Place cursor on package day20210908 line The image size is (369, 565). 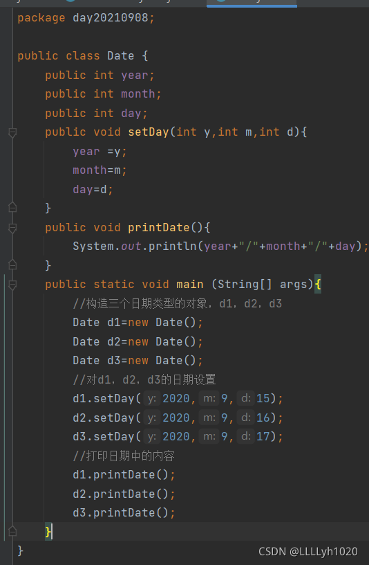86,18
